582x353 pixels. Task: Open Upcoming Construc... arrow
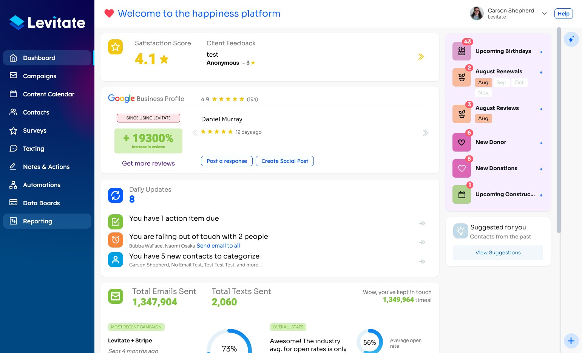pos(541,195)
